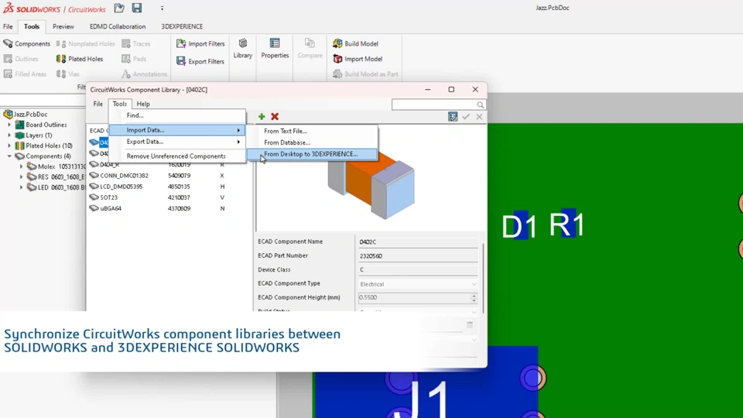Screen dimensions: 743x418
Task: Expand Layers (1) tree node
Action: (x=9, y=135)
